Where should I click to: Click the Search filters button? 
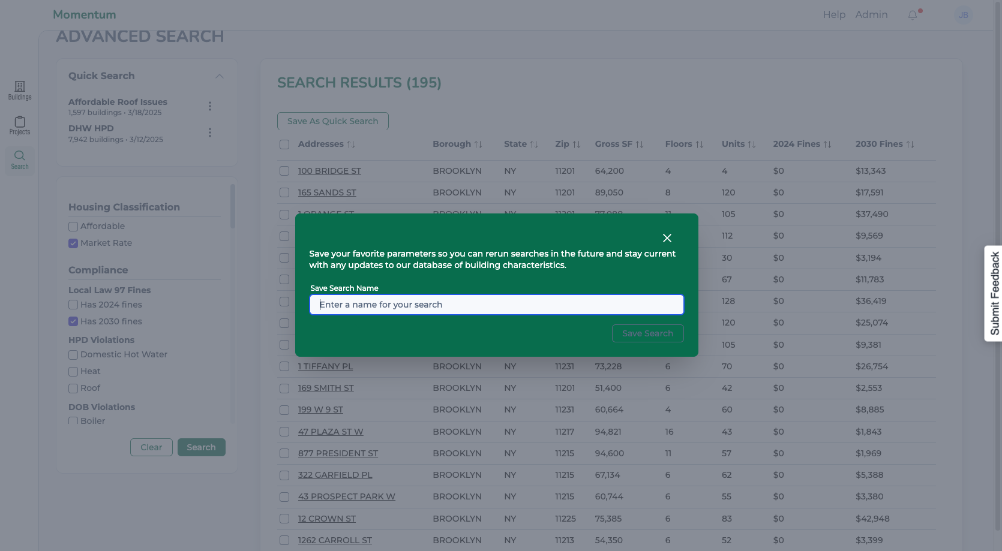tap(202, 447)
